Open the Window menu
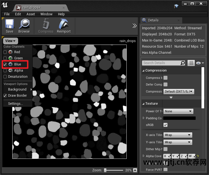Image resolution: width=209 pixels, height=175 pixels. [46, 14]
